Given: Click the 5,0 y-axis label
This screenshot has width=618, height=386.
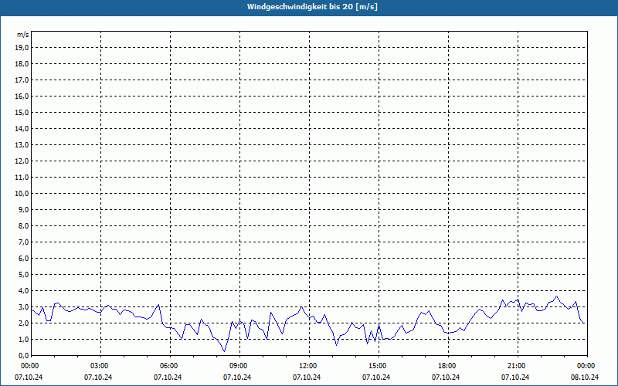Looking at the screenshot, I should 24,275.
